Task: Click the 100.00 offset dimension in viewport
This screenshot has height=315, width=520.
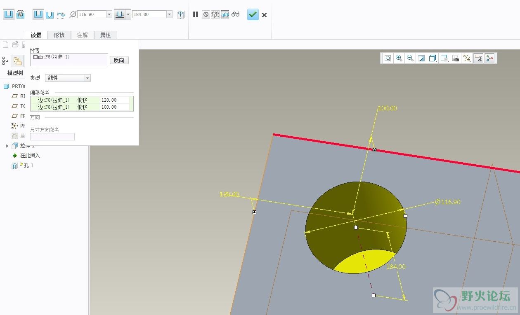Action: 388,108
